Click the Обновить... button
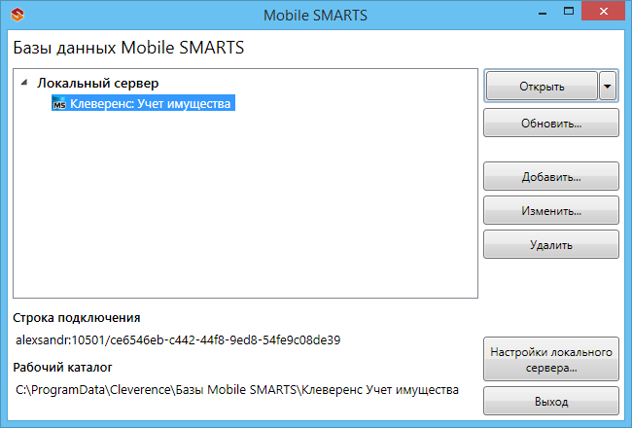Viewport: 632px width, 428px height. pyautogui.click(x=551, y=123)
